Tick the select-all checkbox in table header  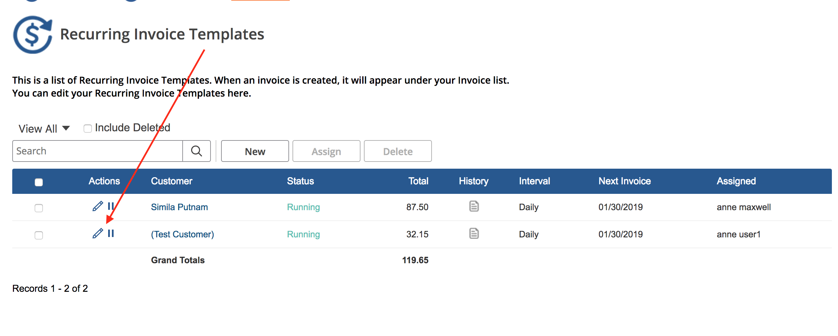39,182
